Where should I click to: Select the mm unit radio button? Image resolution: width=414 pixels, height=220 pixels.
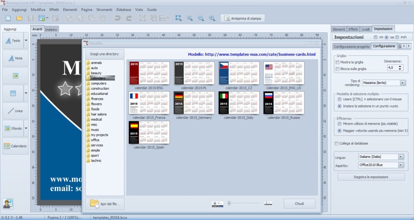[387, 37]
